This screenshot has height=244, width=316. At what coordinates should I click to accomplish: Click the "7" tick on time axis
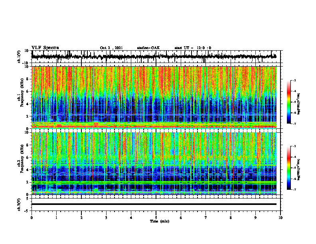tap(206, 218)
